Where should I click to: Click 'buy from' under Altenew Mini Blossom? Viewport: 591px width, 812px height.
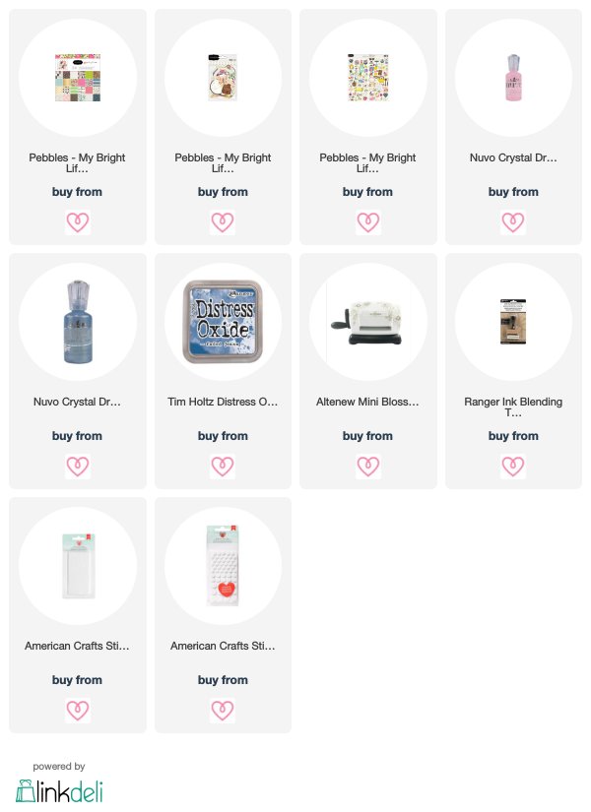(x=367, y=436)
